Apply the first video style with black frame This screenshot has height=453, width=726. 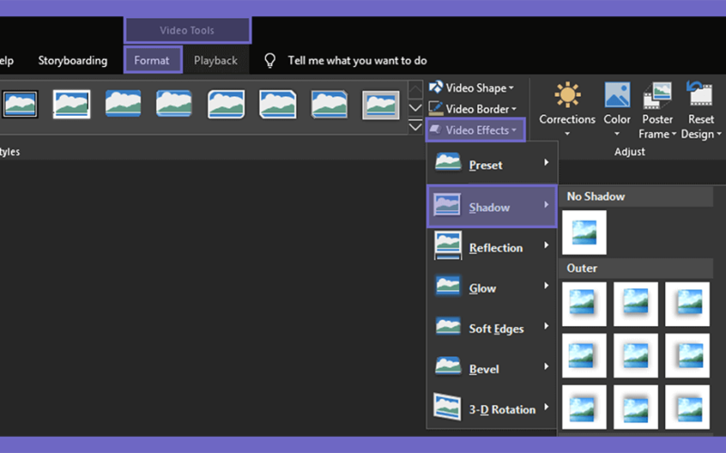[x=20, y=104]
